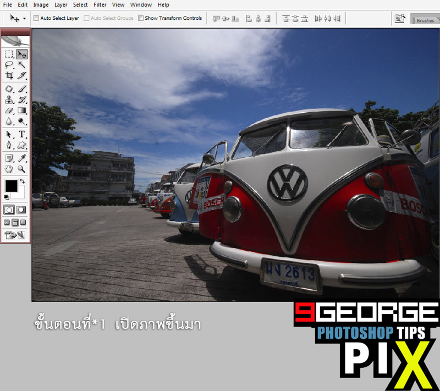Viewport: 440px width, 391px height.
Task: Select the Eyedropper tool
Action: coord(21,158)
